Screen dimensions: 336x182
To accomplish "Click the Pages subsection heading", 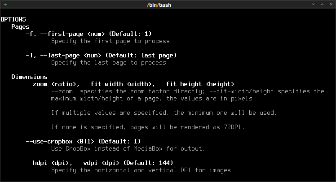I will (20, 27).
